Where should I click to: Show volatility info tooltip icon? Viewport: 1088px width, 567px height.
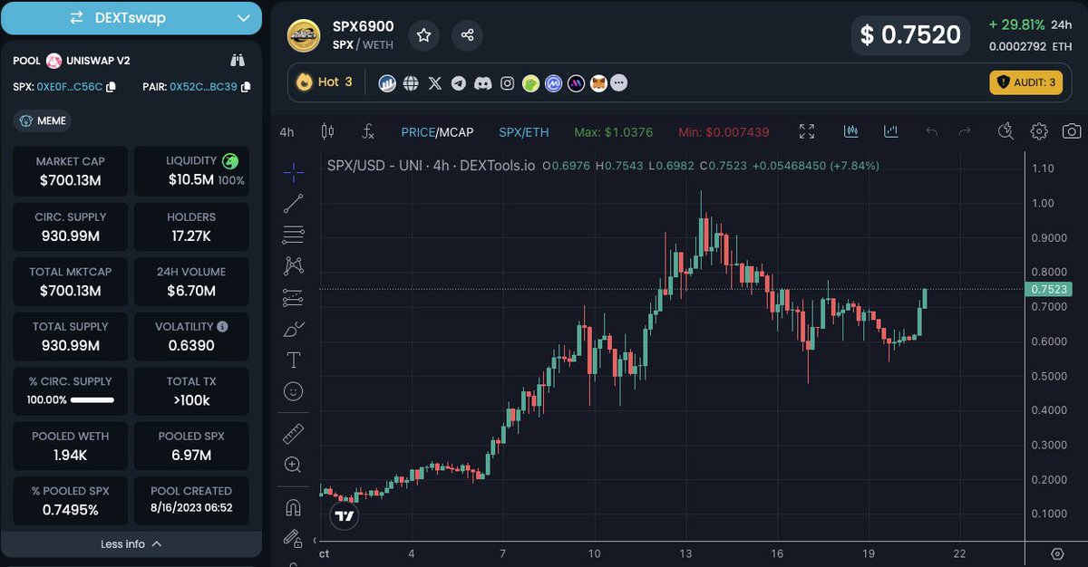click(223, 326)
